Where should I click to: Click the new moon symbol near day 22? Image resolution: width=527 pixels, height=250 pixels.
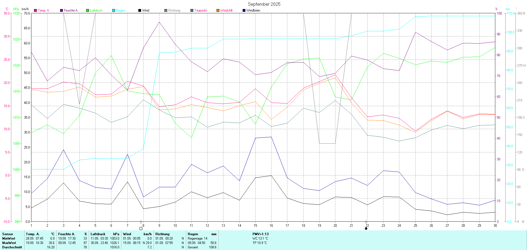tap(366, 228)
